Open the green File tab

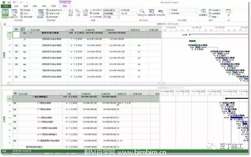click(x=6, y=6)
